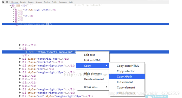The width and height of the screenshot is (182, 98).
Task: Expand li class="fontArial" node arrow
Action: point(20,62)
